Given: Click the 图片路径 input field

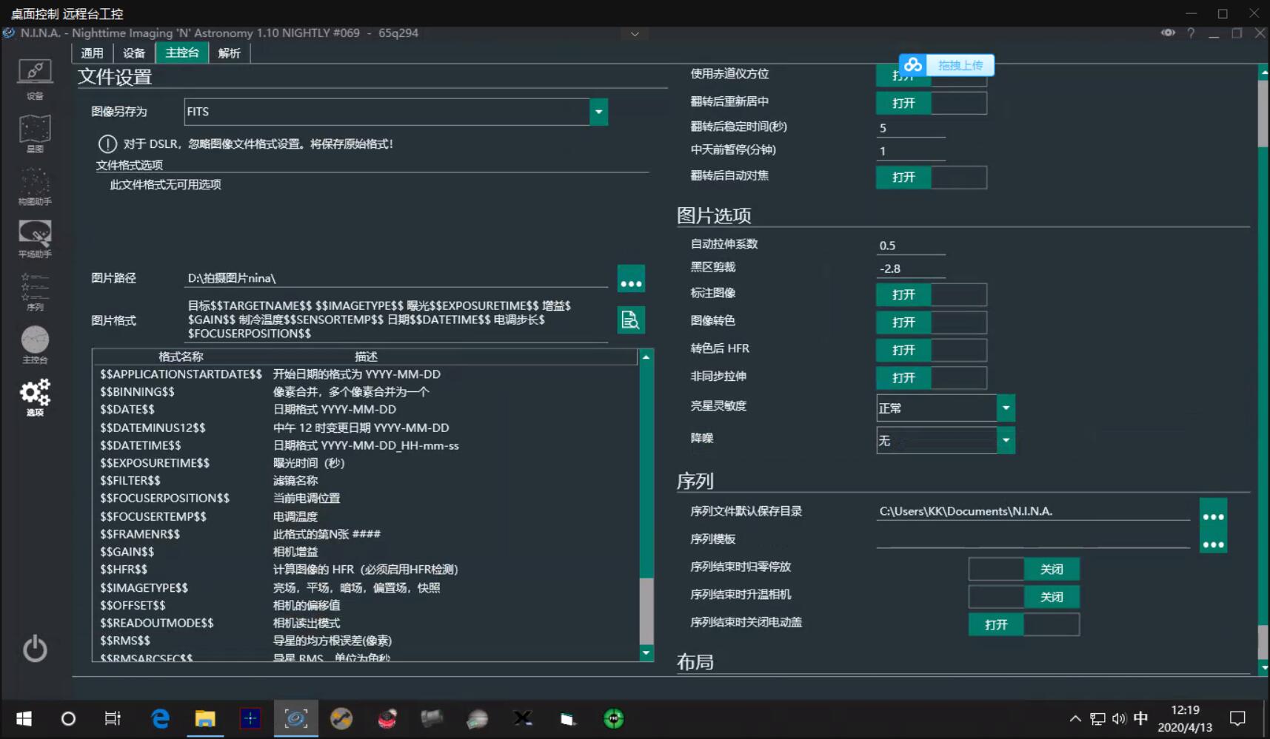Looking at the screenshot, I should [396, 278].
